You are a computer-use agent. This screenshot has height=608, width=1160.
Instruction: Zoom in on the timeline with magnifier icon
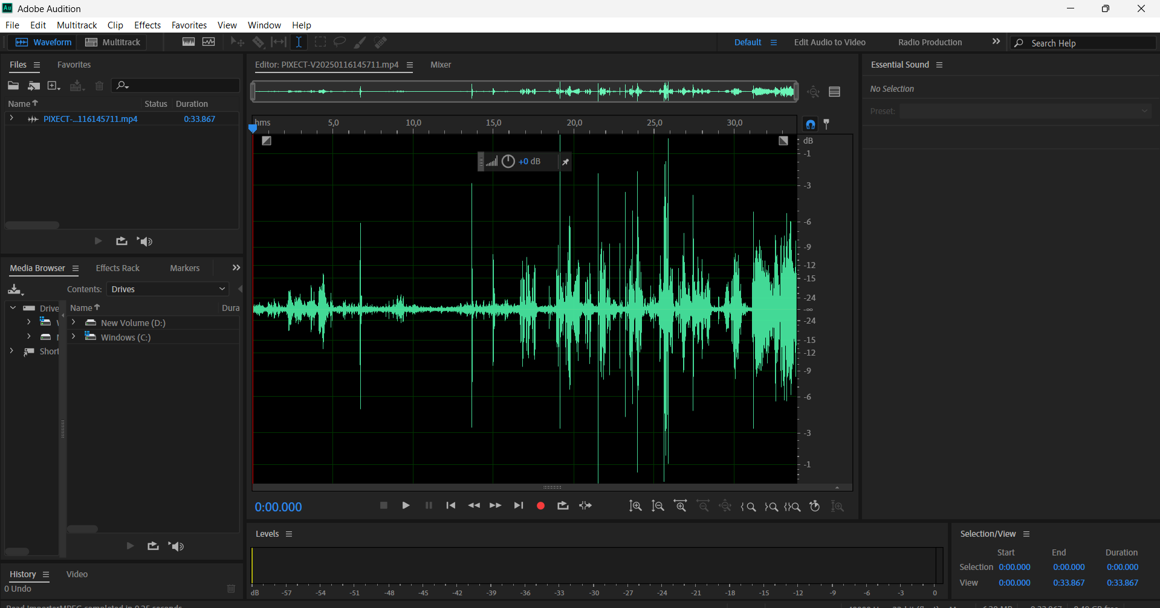click(x=680, y=507)
